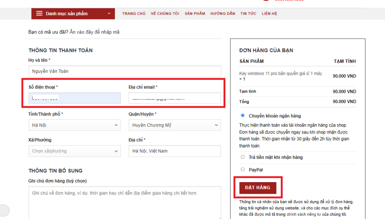
Task: Click the Địa chỉ address field
Action: [x=174, y=151]
